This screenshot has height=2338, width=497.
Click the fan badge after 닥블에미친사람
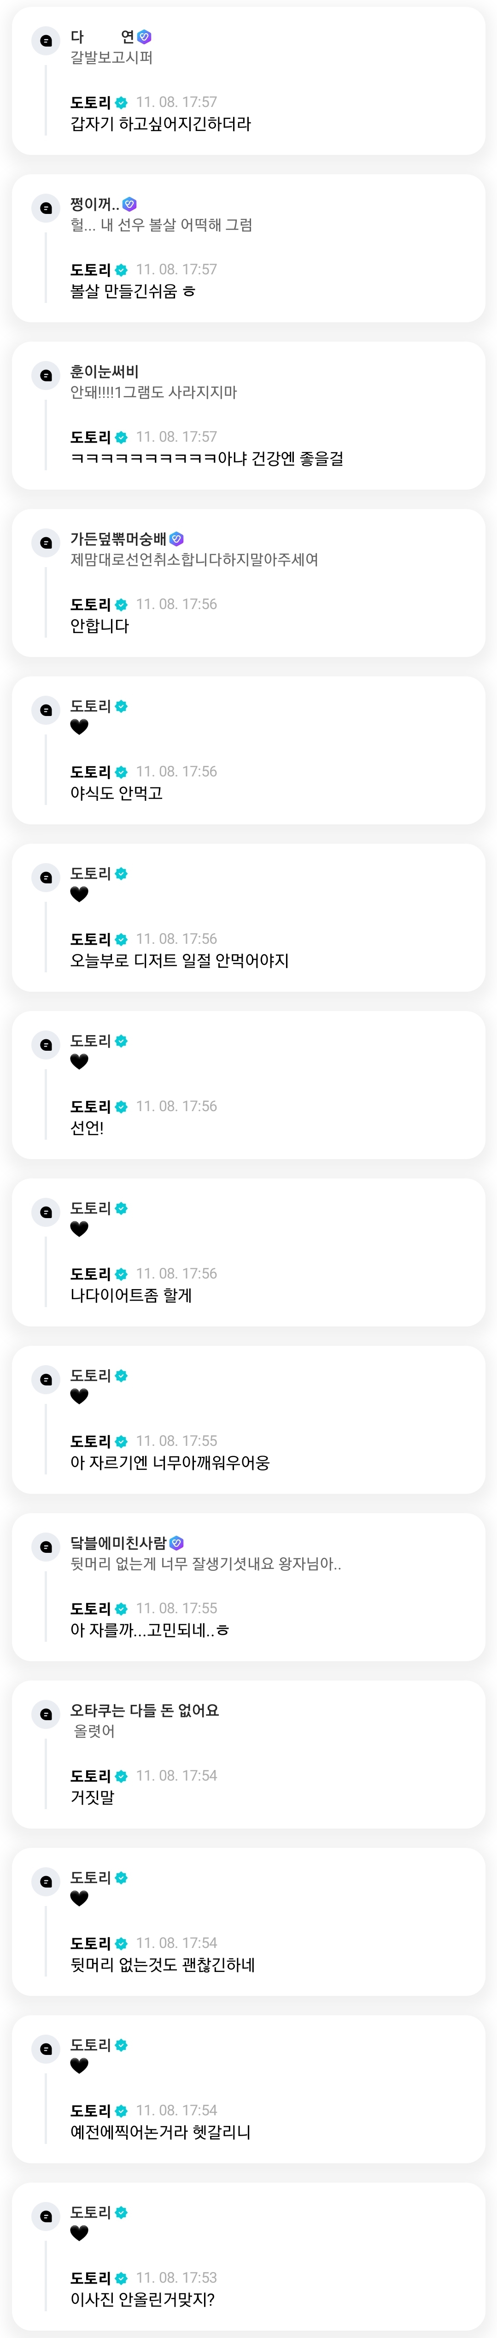click(177, 1543)
